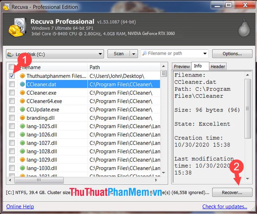Click green state icon beside lang-1026.dll
The image size is (257, 214).
[x=22, y=135]
